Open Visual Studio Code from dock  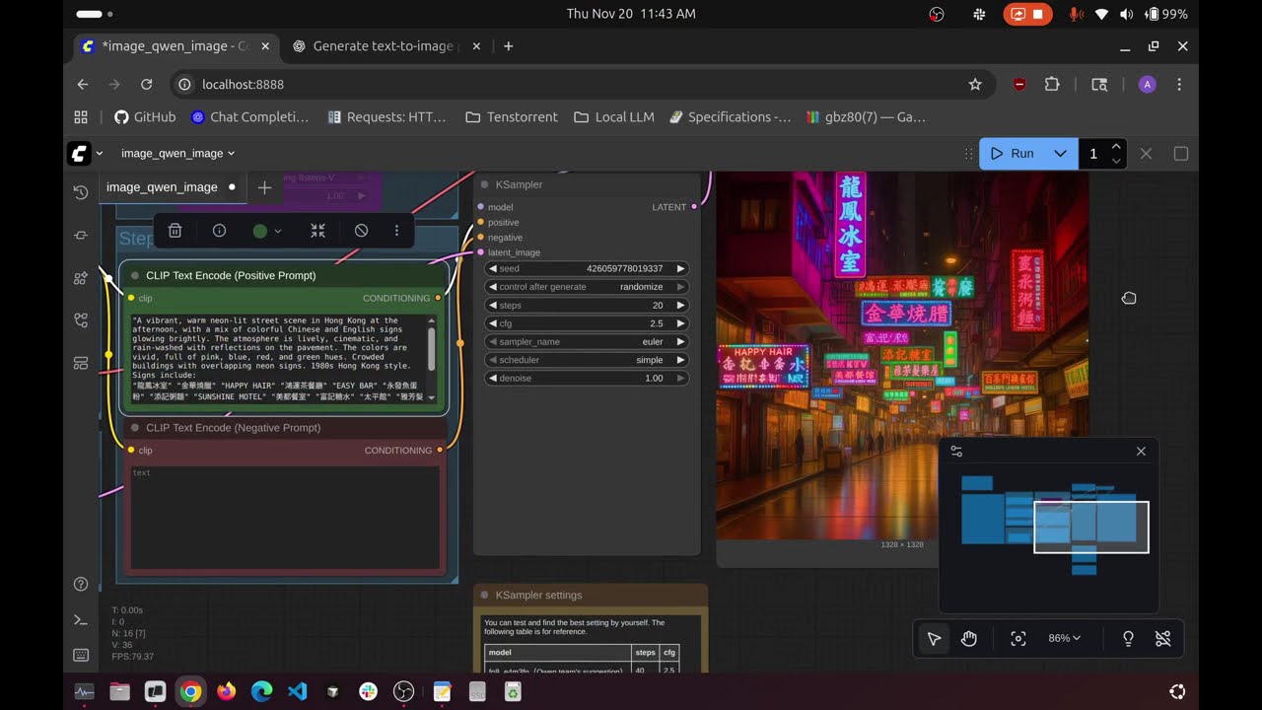pos(297,691)
